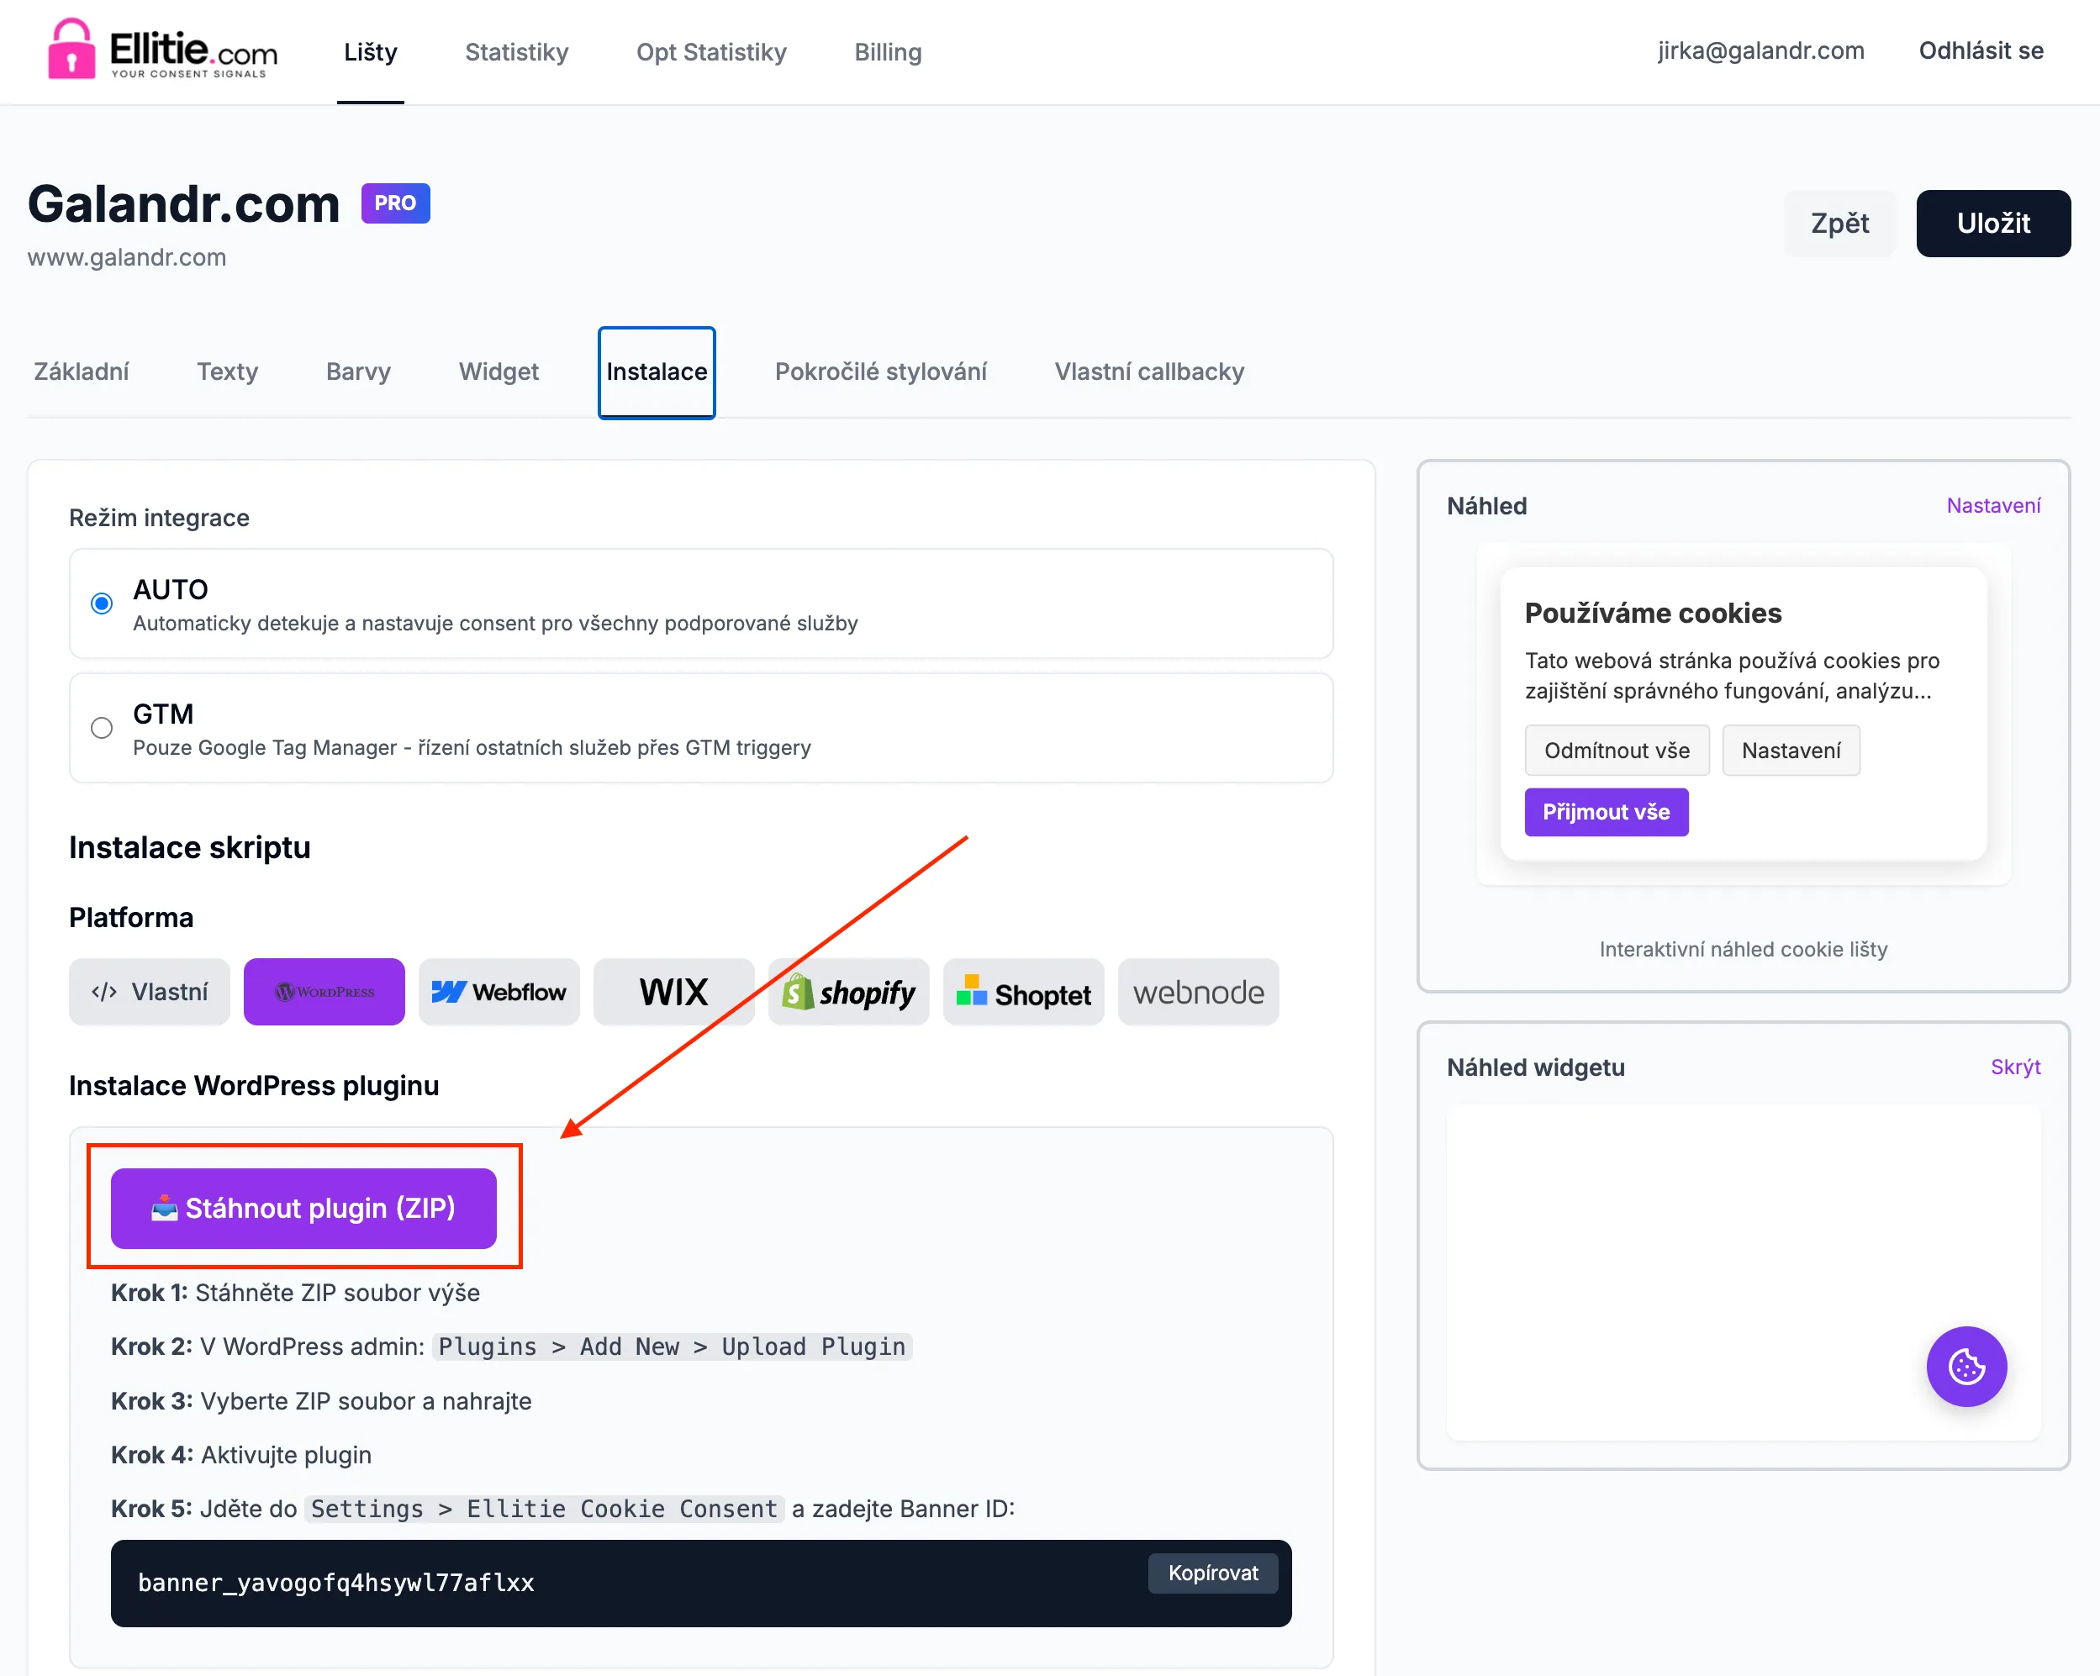This screenshot has width=2100, height=1676.
Task: Select the Shopify platform icon
Action: (x=848, y=991)
